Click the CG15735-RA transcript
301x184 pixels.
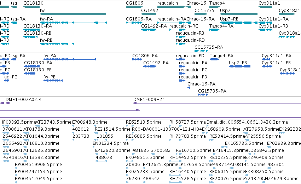(201, 51)
